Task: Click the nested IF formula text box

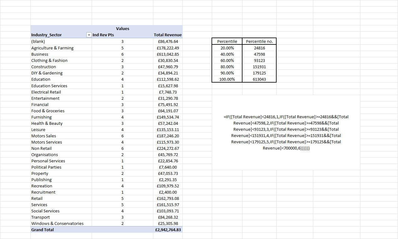Action: tap(286, 132)
